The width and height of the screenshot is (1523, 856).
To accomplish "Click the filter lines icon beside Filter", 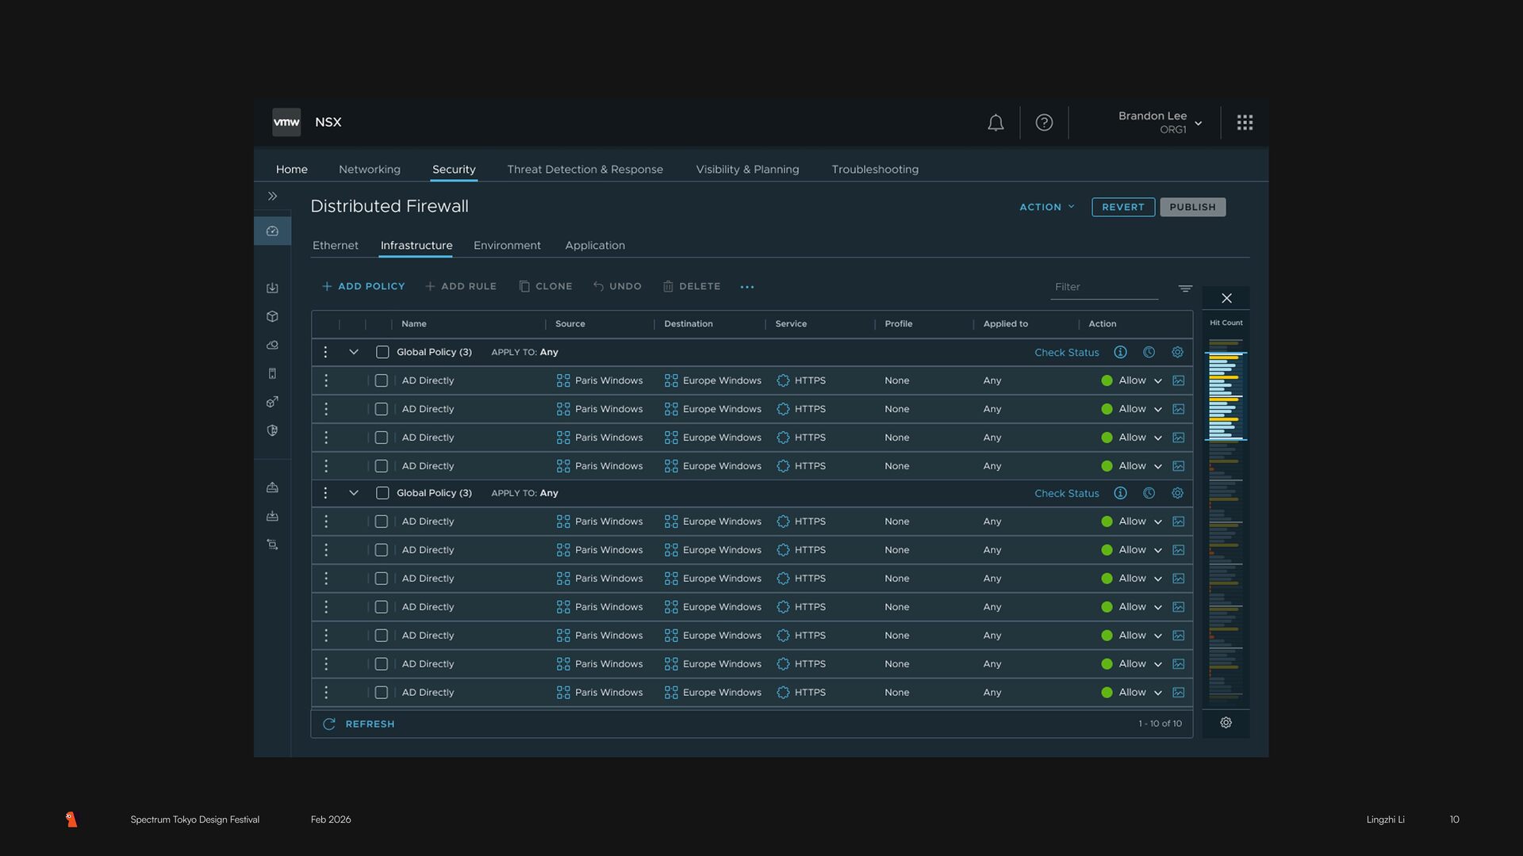I will 1185,289.
